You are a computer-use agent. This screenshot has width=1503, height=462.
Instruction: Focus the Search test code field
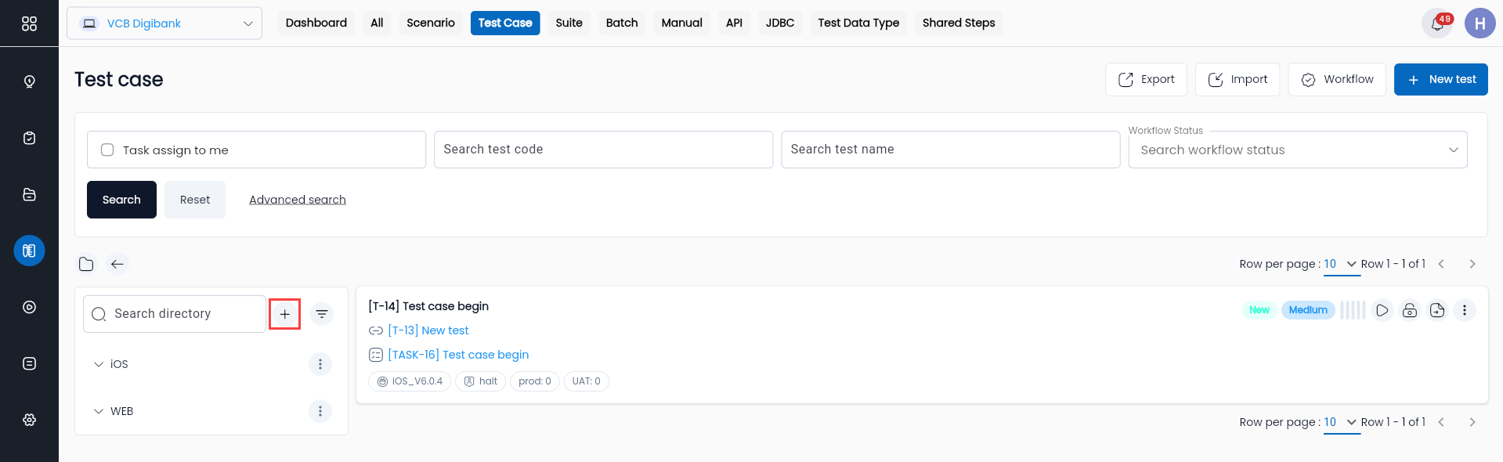pyautogui.click(x=603, y=150)
